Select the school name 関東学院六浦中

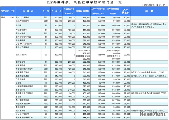pyautogui.click(x=22, y=72)
